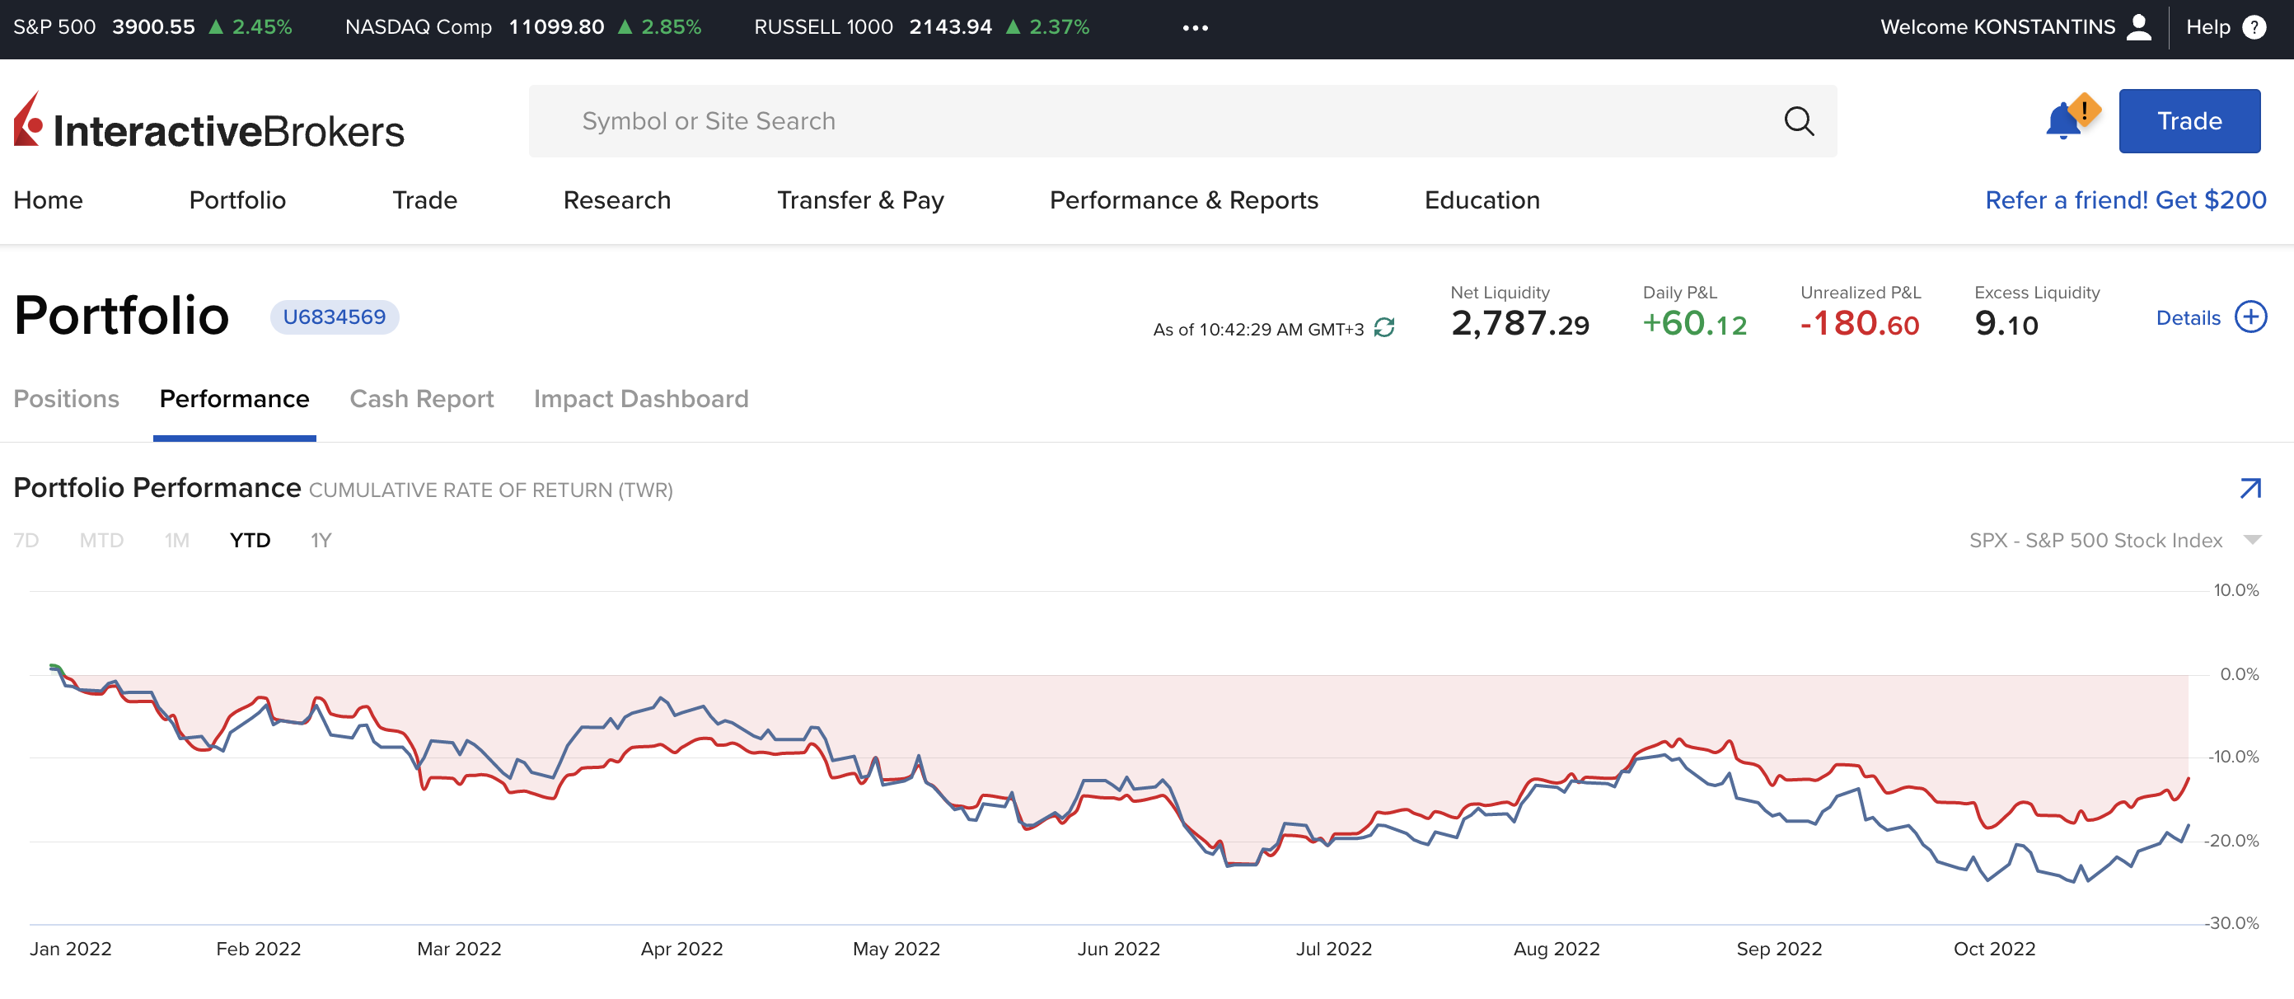2294x999 pixels.
Task: Select the Performance tab
Action: 234,399
